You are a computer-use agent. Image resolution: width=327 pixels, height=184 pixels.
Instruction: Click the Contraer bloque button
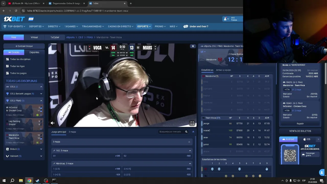point(24,46)
